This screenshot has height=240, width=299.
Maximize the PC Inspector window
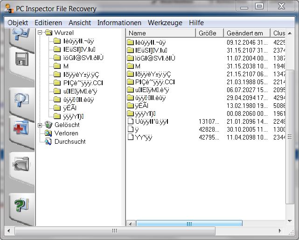pyautogui.click(x=259, y=7)
